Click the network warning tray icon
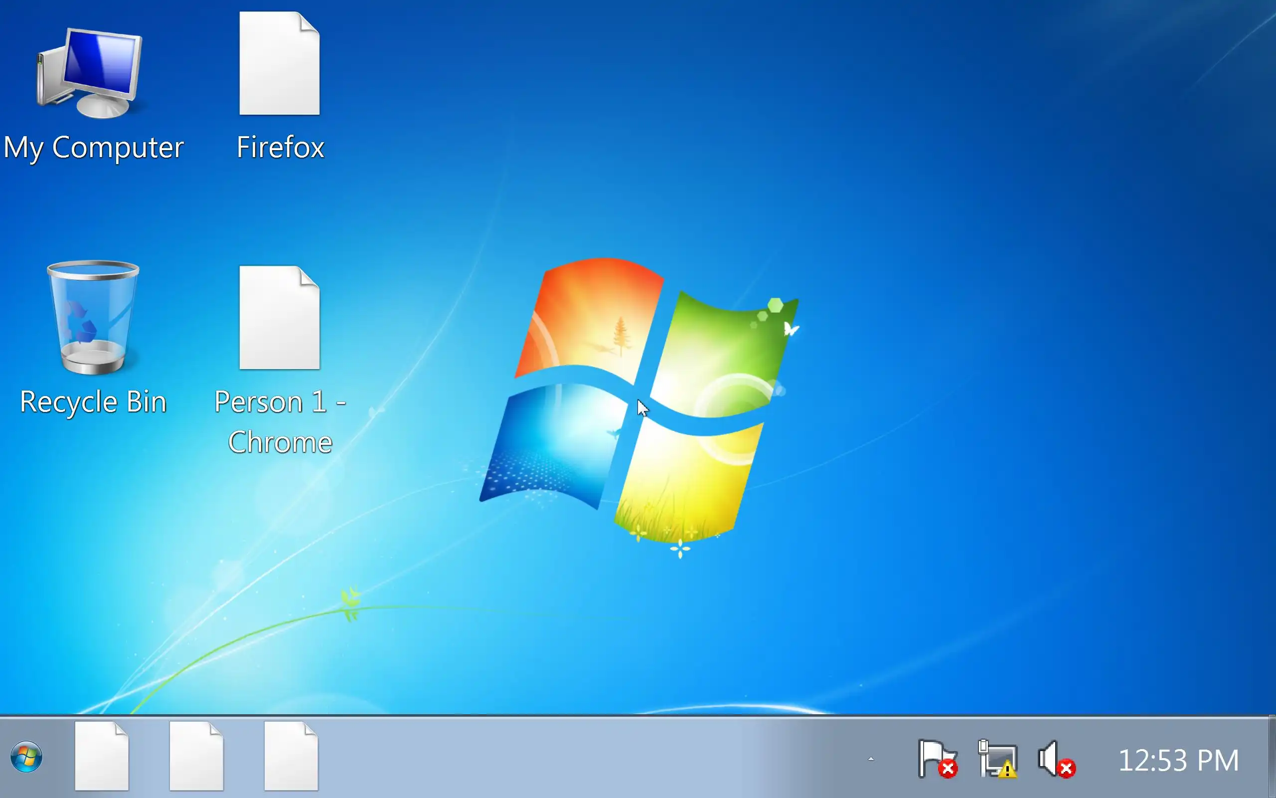 pyautogui.click(x=997, y=759)
